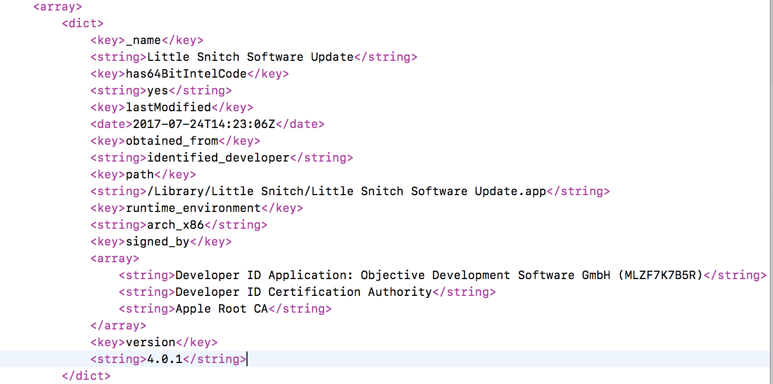This screenshot has height=384, width=773.
Task: Click the opening dict tag
Action: (82, 24)
